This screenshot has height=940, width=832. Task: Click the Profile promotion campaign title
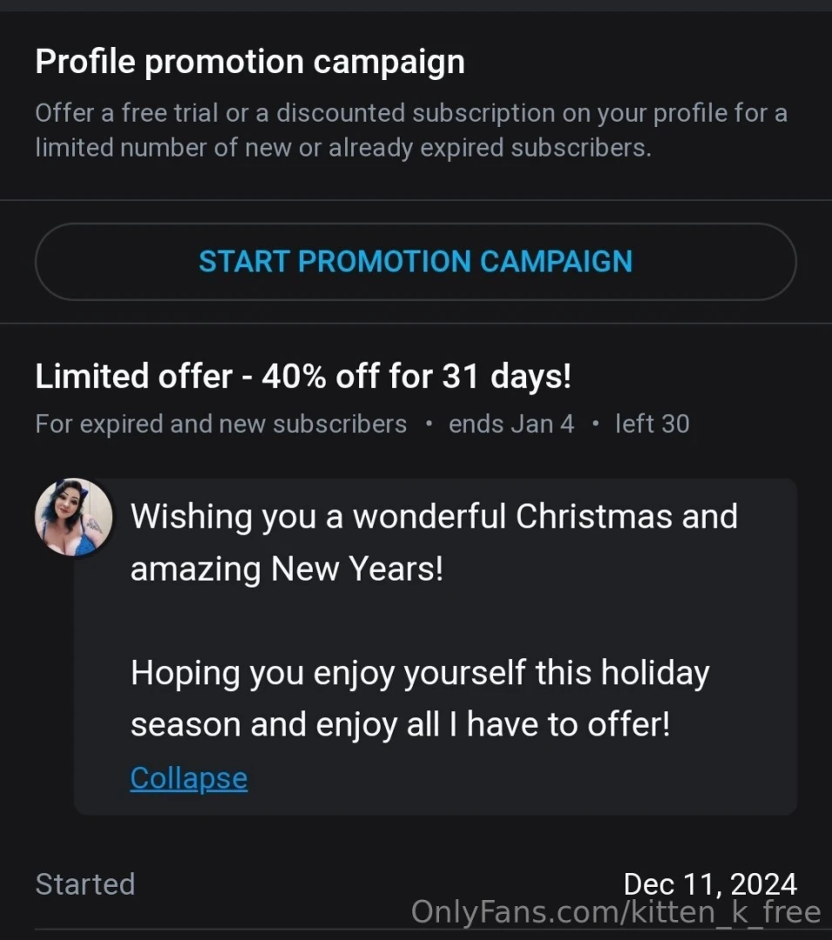pos(249,61)
